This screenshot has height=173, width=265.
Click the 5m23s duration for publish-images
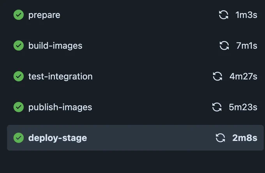point(243,107)
